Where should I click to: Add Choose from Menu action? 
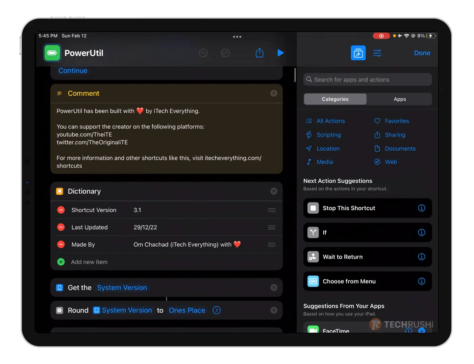tap(368, 281)
